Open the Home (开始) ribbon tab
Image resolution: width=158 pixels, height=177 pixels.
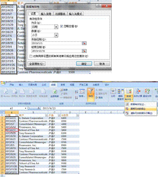(12, 85)
